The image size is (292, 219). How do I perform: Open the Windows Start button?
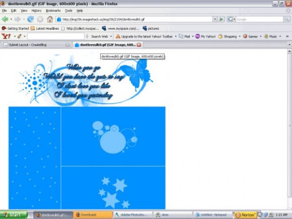tap(14, 215)
